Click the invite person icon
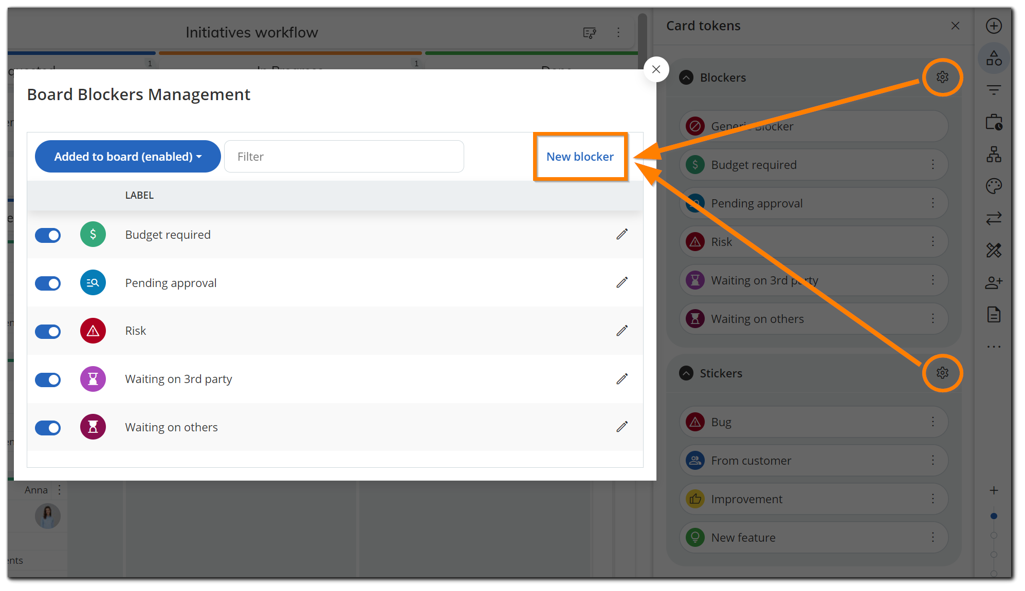Viewport: 1025px width, 591px height. (993, 282)
